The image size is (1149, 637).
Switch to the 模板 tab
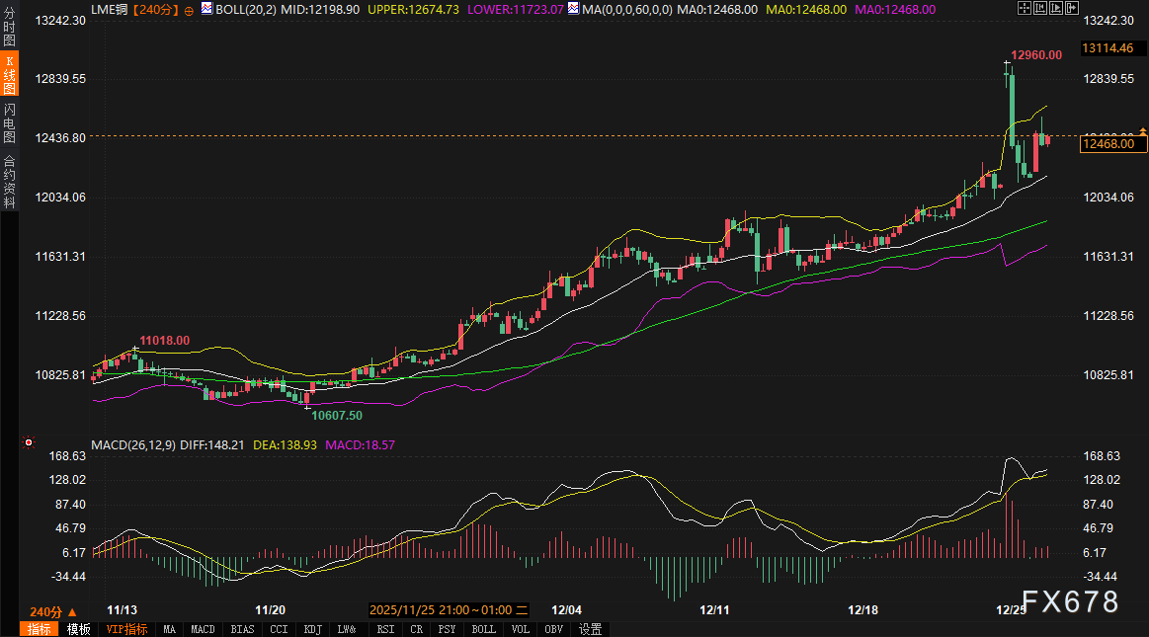[78, 629]
